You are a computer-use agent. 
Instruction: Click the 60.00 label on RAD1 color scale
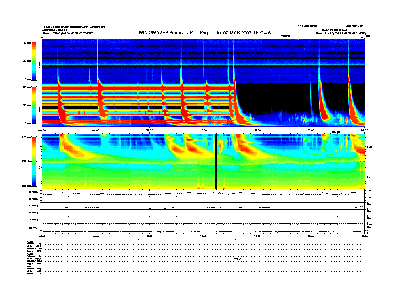27,87
